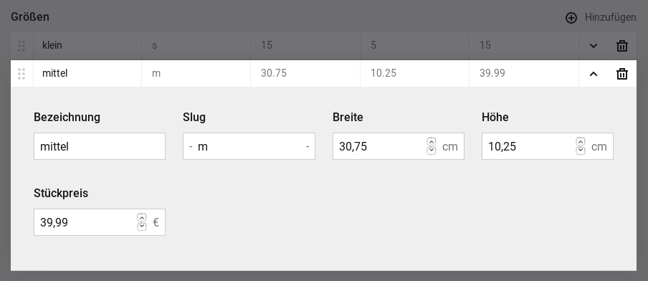Viewport: 648px width, 281px height.
Task: Increase Stückpreis with up arrow
Action: [x=142, y=218]
